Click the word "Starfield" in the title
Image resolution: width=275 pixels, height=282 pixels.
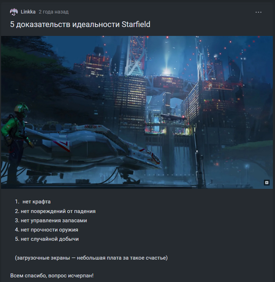[x=136, y=25]
